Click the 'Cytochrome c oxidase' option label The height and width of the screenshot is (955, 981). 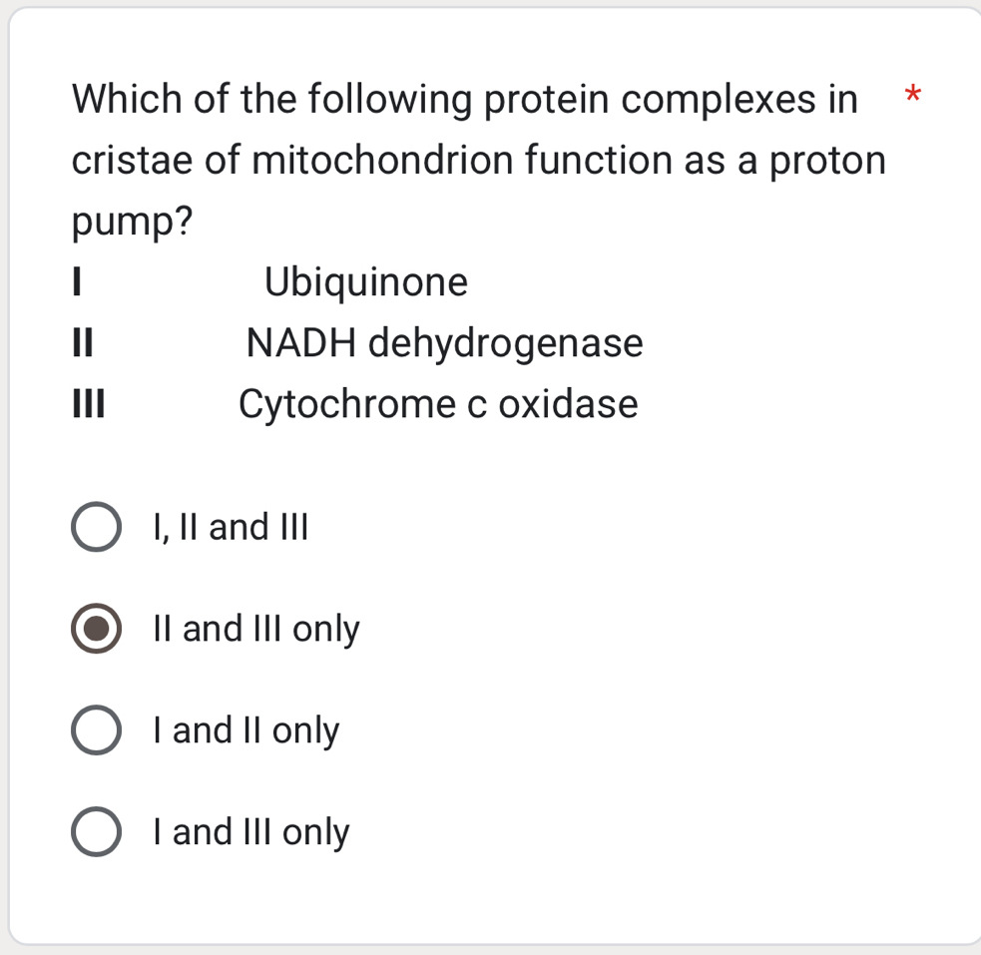point(438,404)
